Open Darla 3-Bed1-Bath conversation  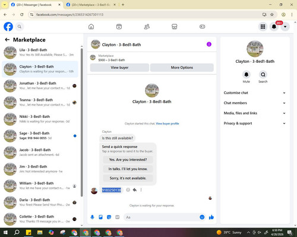click(40, 202)
